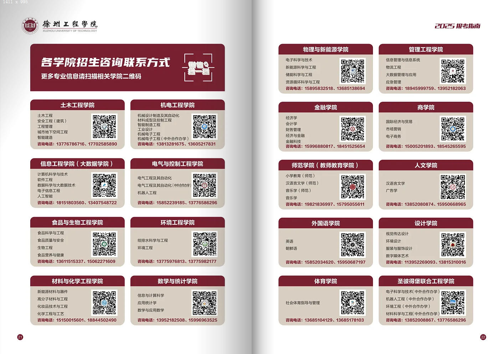The image size is (503, 354).
Task: Select the major '食品营养与健康'
Action: 51,255
